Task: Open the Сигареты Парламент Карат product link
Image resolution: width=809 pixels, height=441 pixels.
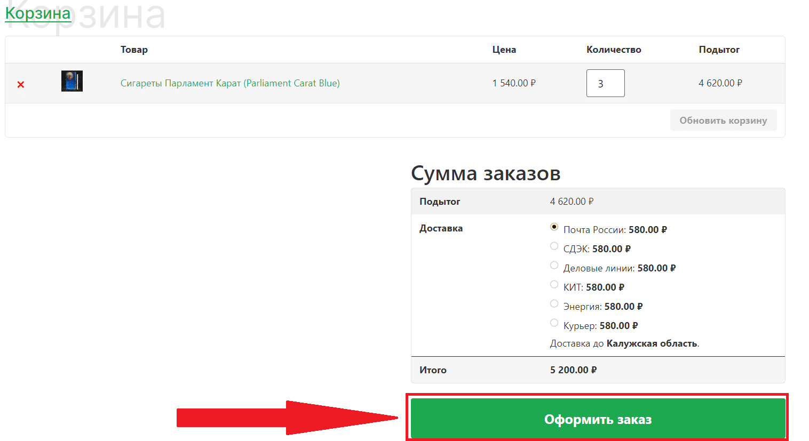Action: coord(230,83)
